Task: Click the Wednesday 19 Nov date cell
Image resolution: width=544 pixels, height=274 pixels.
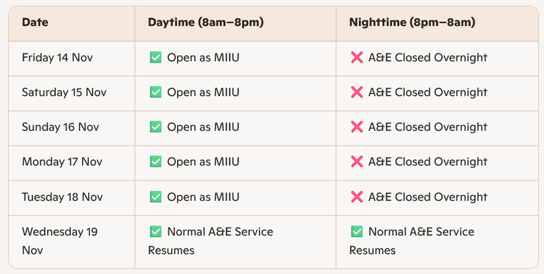Action: pyautogui.click(x=59, y=241)
